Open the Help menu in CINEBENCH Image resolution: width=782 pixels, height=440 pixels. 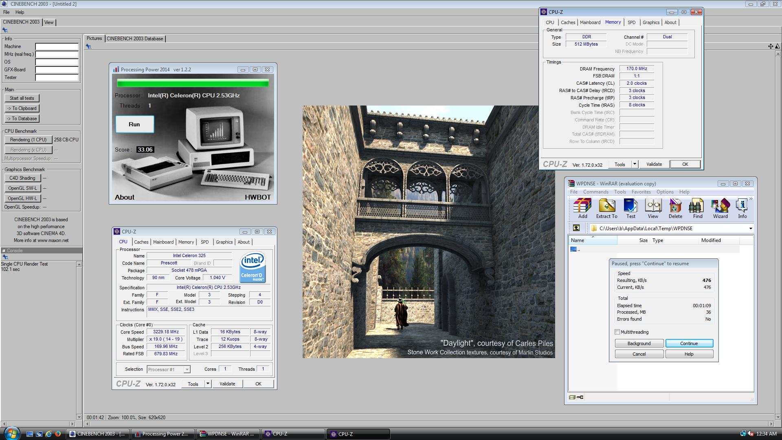pos(20,12)
